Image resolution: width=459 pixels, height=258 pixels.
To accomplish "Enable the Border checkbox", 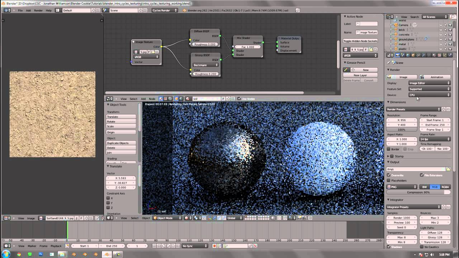I will tap(389, 149).
